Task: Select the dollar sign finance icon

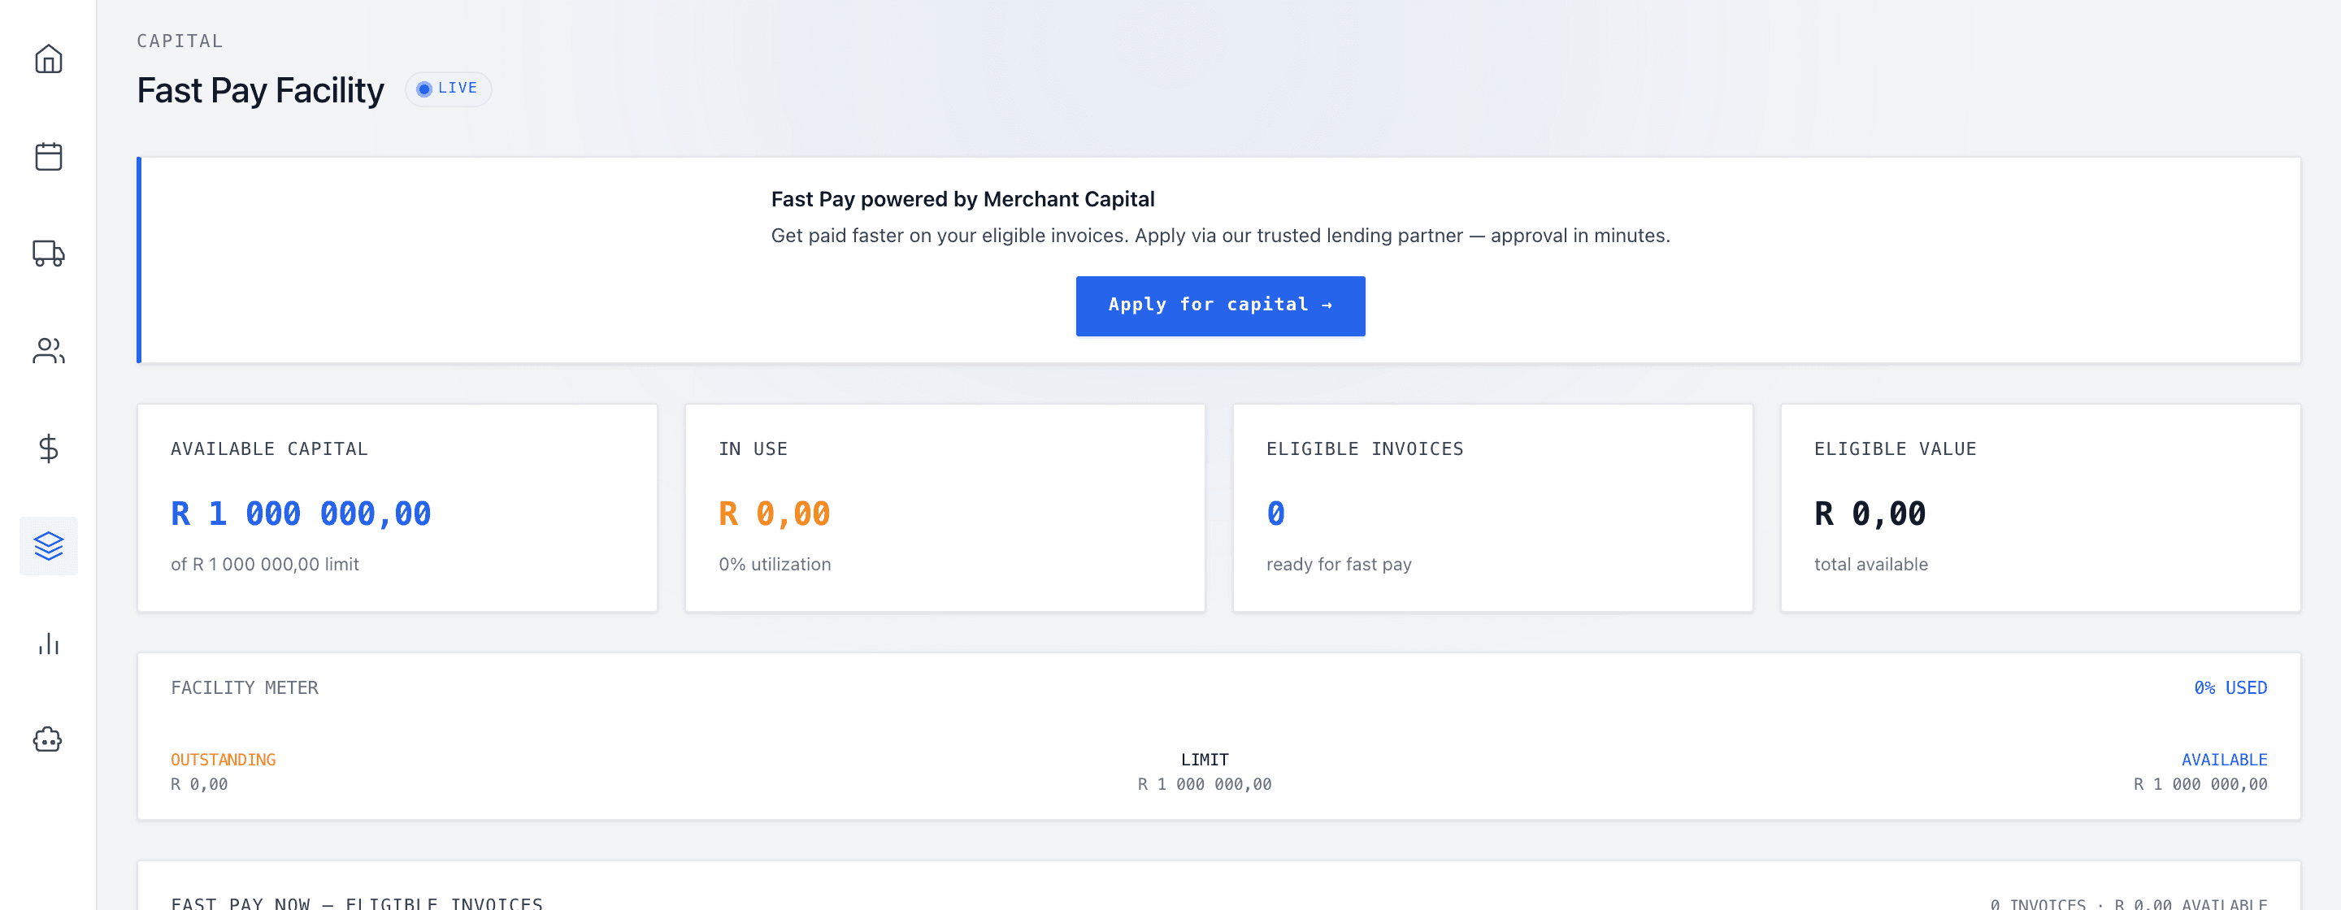Action: [x=48, y=448]
